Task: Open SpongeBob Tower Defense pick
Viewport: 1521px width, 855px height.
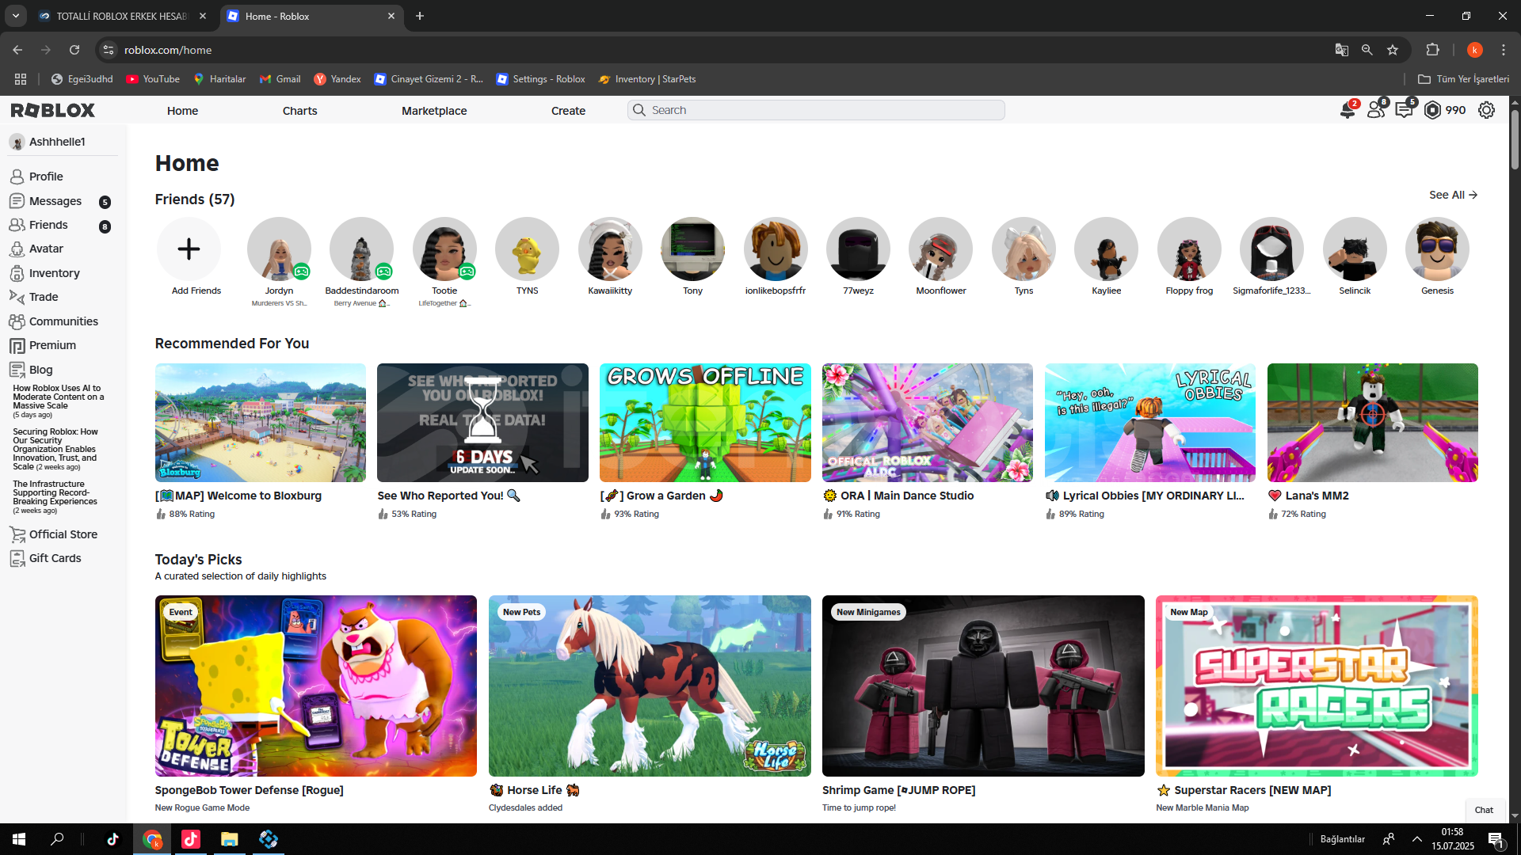Action: tap(316, 686)
